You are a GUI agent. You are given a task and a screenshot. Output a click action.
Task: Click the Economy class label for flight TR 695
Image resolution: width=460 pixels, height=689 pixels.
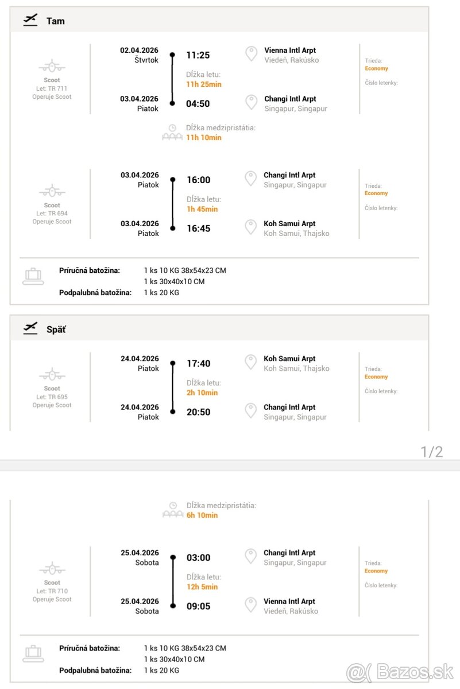(x=376, y=377)
